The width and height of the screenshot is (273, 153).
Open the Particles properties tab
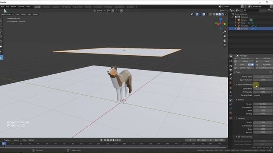(230, 96)
